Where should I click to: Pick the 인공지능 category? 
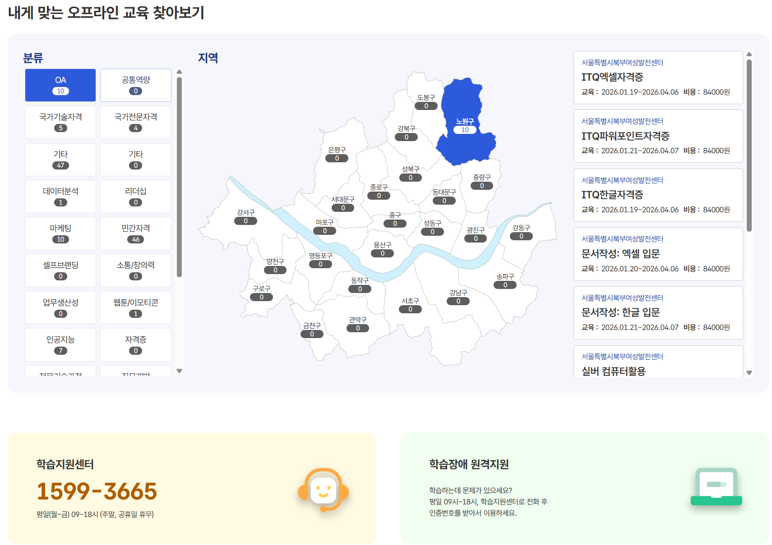60,345
